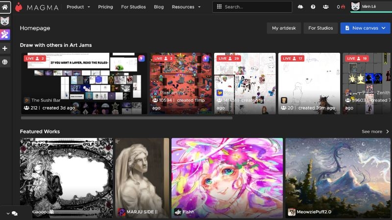Click the 0 flame points counter
392x220 pixels.
point(341,7)
